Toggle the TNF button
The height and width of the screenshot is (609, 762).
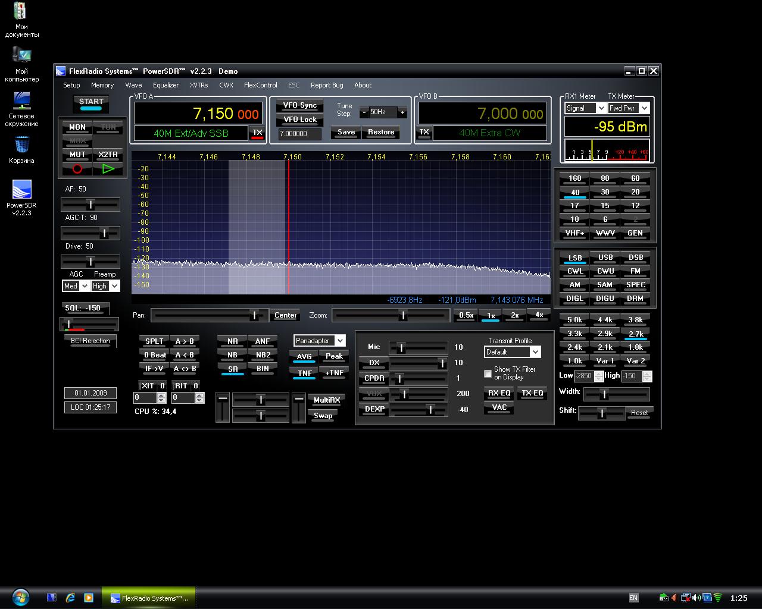[304, 373]
